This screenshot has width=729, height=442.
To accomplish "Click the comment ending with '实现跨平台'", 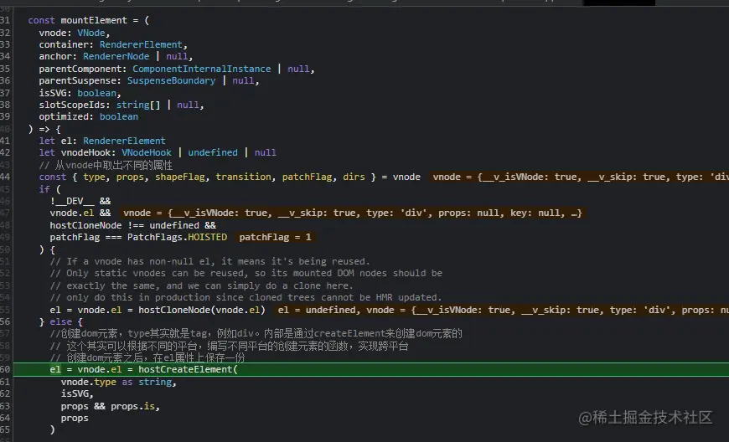I will (x=229, y=346).
